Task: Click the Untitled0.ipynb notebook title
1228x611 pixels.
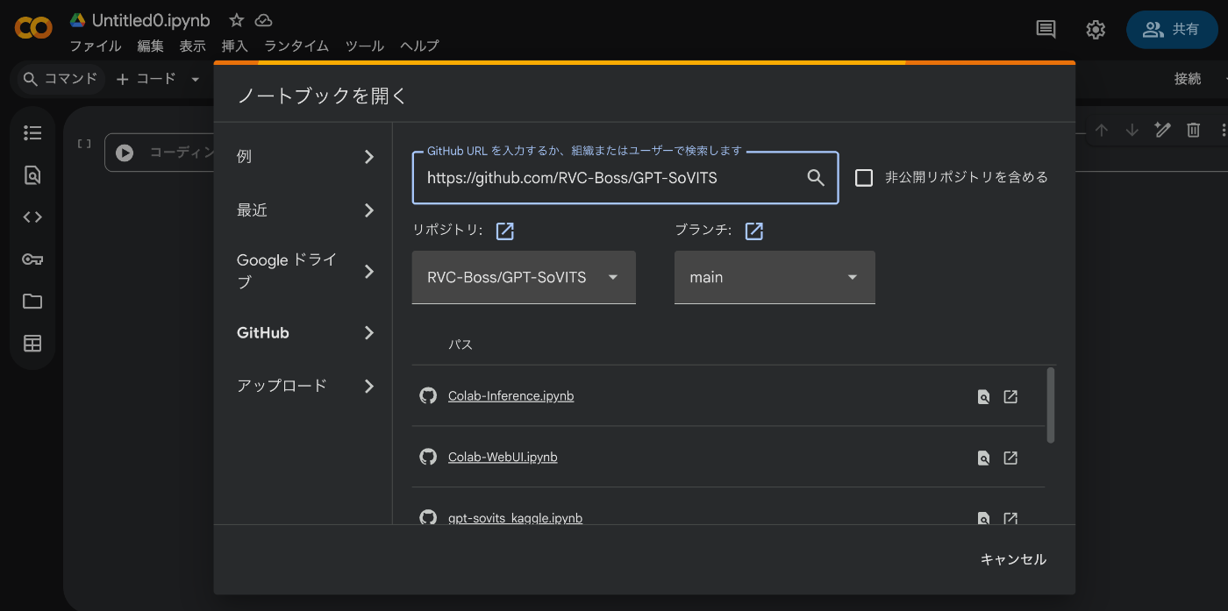Action: click(x=151, y=20)
